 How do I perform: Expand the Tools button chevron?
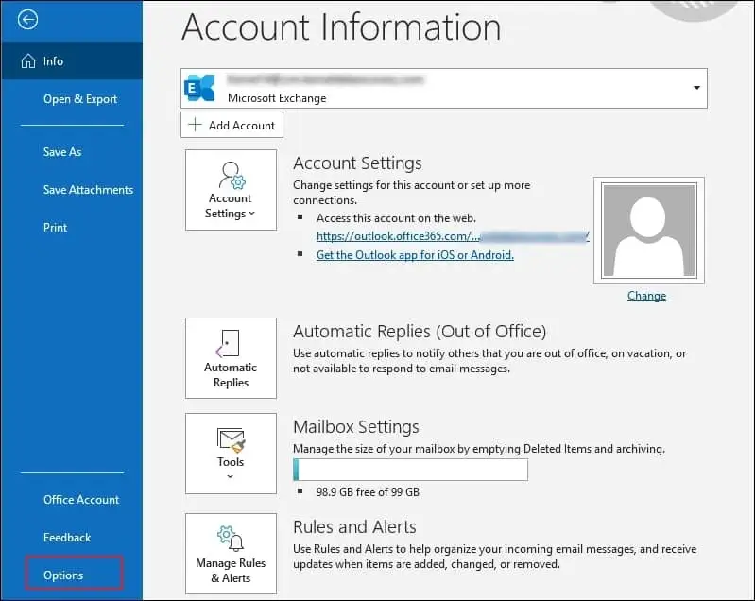click(x=231, y=476)
